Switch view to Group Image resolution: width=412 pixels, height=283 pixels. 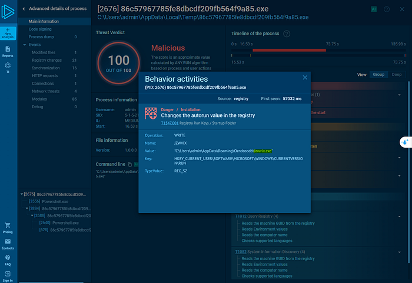tap(378, 75)
